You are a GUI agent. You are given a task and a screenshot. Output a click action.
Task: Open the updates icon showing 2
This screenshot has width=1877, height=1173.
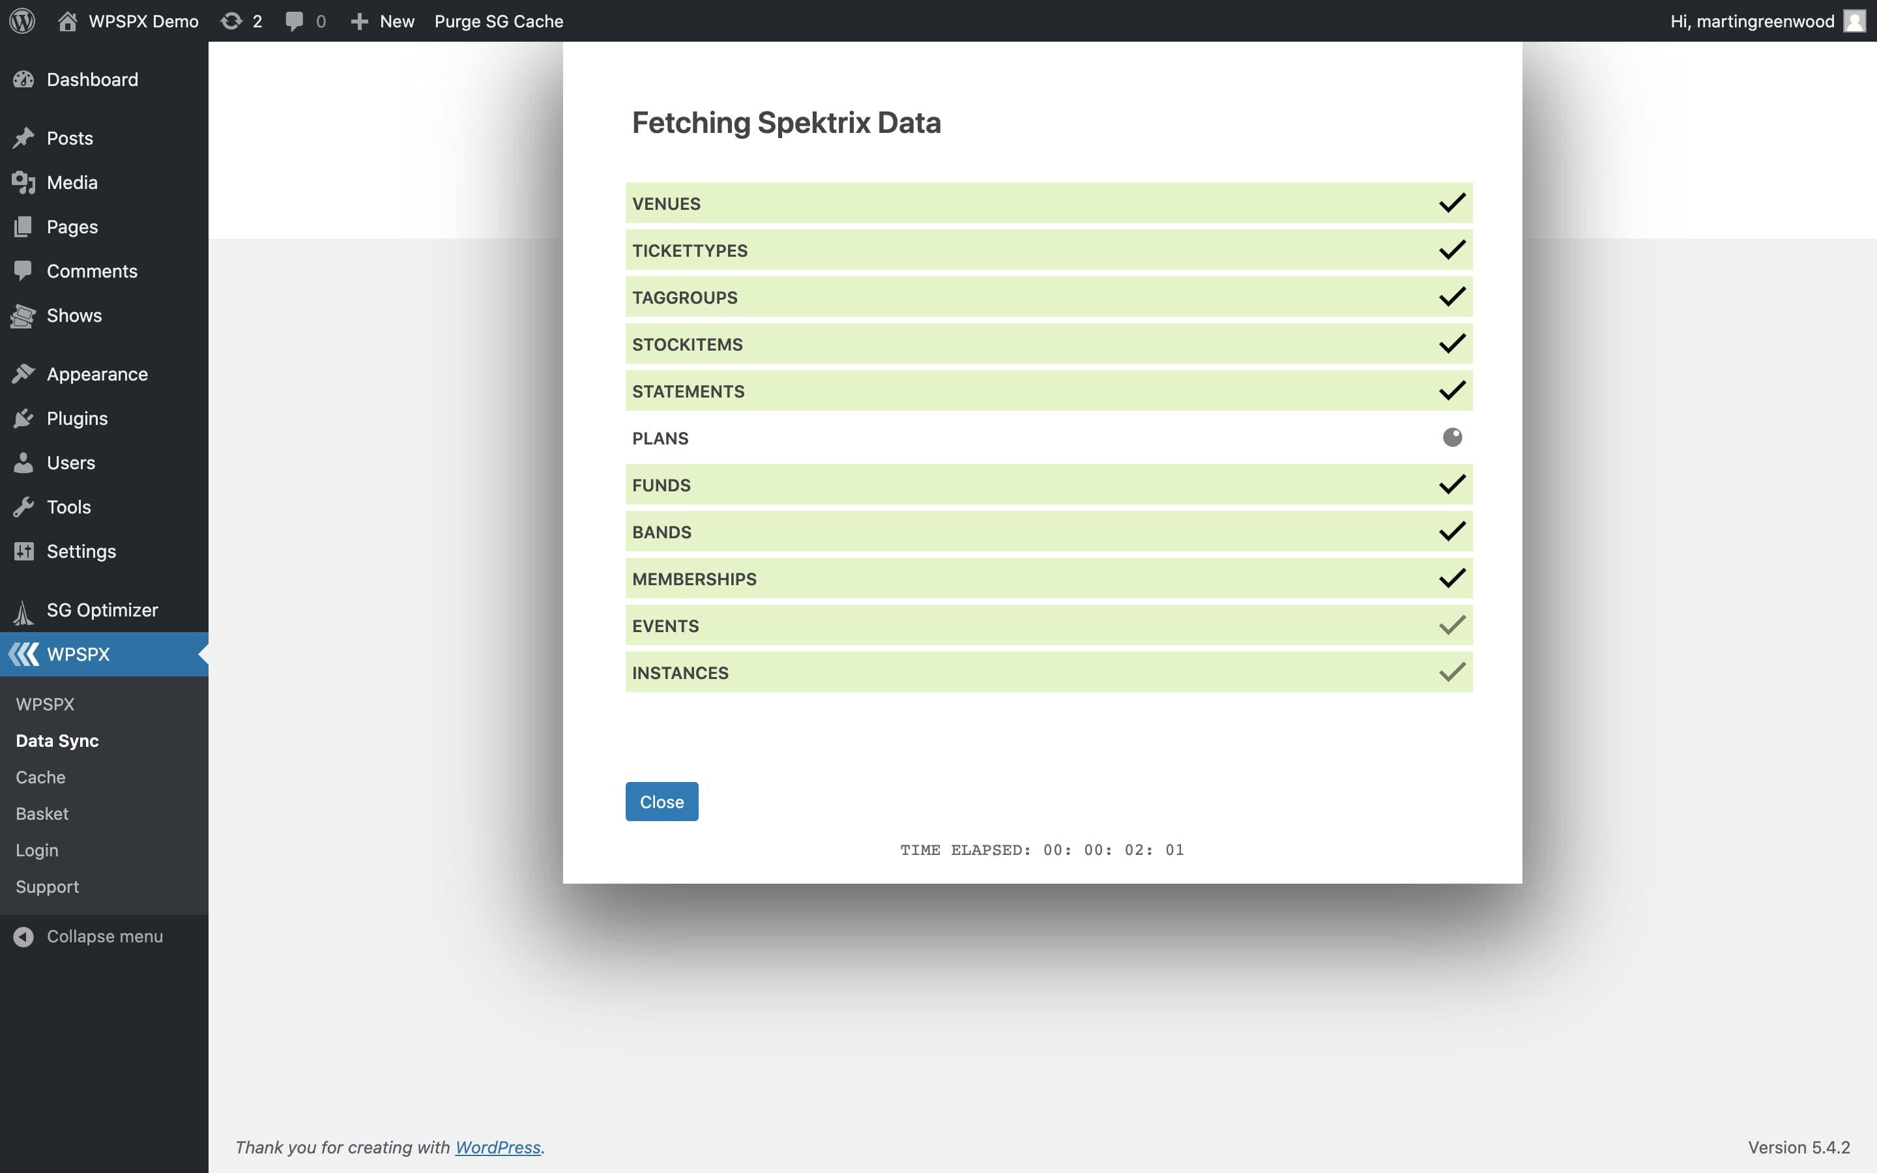(x=231, y=21)
